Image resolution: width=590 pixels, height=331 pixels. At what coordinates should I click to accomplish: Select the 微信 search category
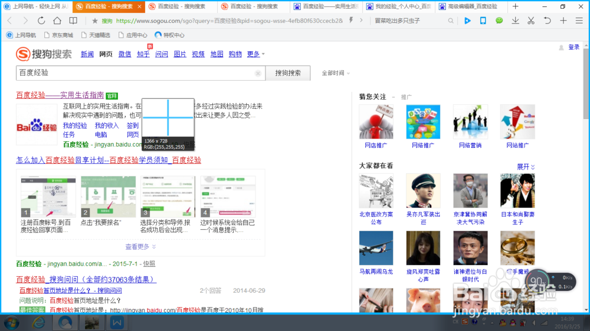(124, 54)
